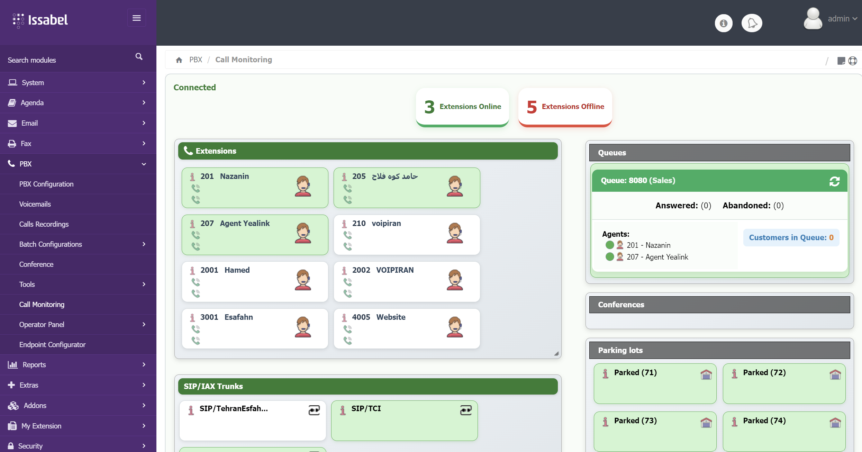Open Calls Recordings from sidebar
The image size is (862, 452).
tap(44, 224)
